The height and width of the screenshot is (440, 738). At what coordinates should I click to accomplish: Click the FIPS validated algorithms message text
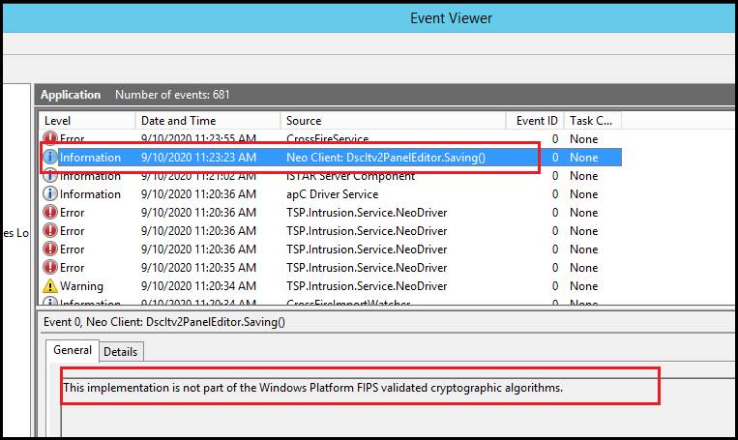312,388
